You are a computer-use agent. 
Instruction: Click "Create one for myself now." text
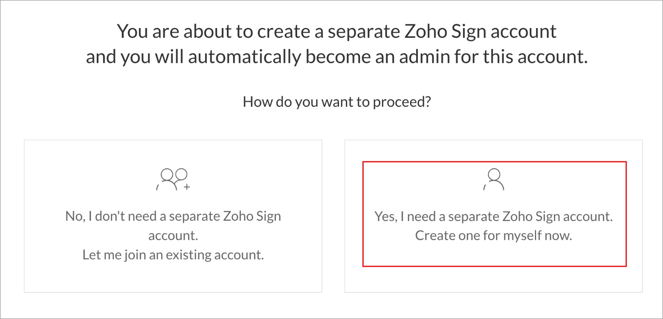click(x=494, y=236)
